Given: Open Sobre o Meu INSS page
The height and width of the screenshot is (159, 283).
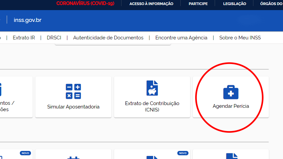Looking at the screenshot, I should tap(240, 38).
